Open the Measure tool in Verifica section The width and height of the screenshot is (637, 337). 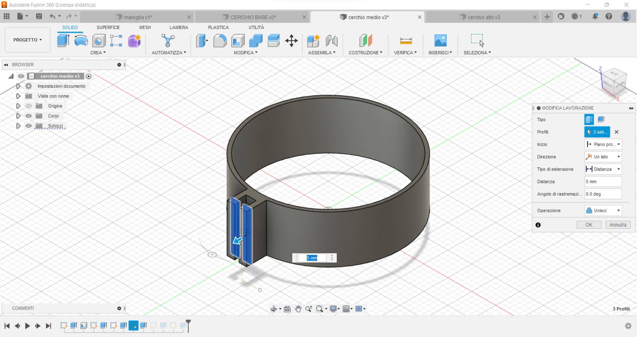(405, 41)
